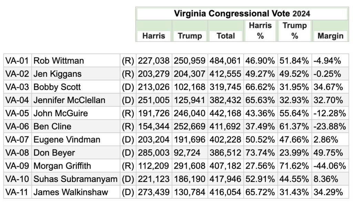Image resolution: width=353 pixels, height=202 pixels.
Task: Select John McGuire's margin -12.28%
Action: pyautogui.click(x=329, y=113)
